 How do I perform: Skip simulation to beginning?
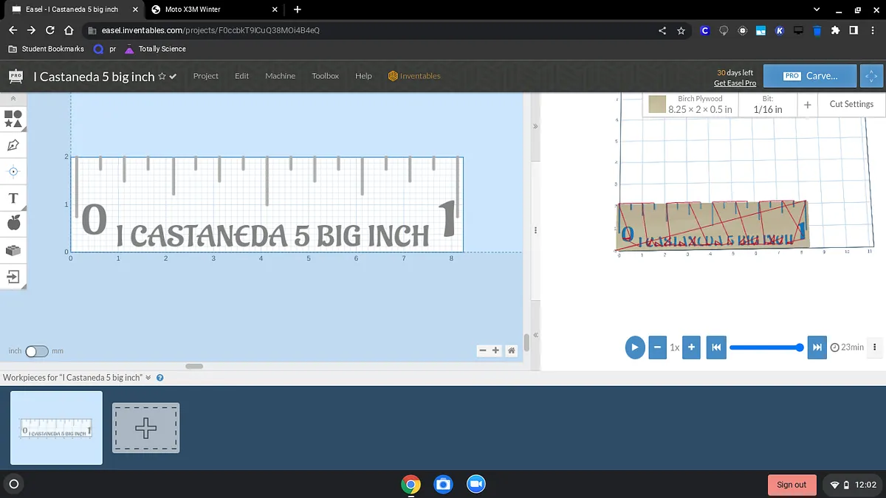(715, 347)
